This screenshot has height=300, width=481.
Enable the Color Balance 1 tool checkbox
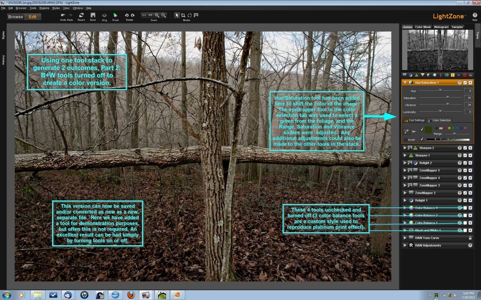tap(465, 223)
